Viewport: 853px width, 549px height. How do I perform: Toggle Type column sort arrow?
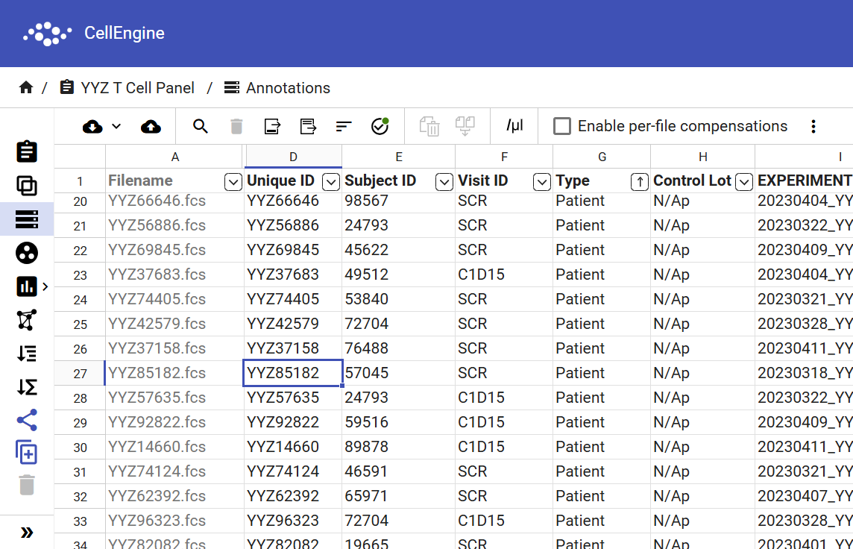(640, 182)
